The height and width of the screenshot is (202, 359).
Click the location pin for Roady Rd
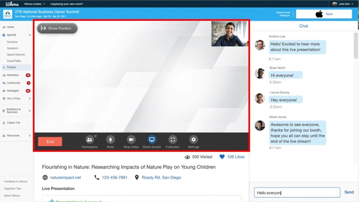[137, 177]
